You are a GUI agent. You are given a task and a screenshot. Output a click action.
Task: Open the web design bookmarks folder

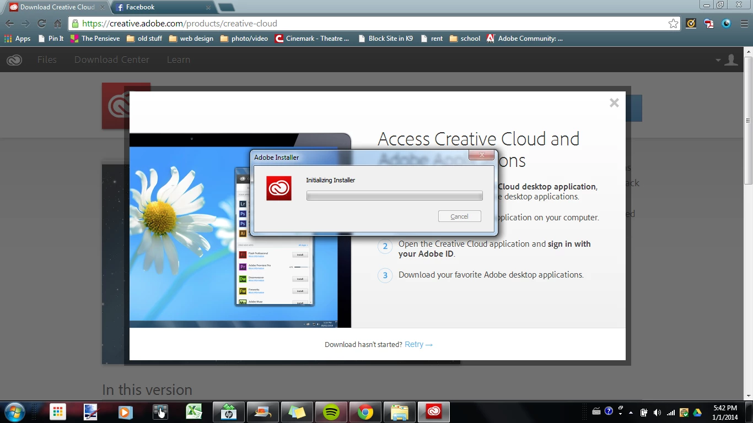[x=191, y=39]
